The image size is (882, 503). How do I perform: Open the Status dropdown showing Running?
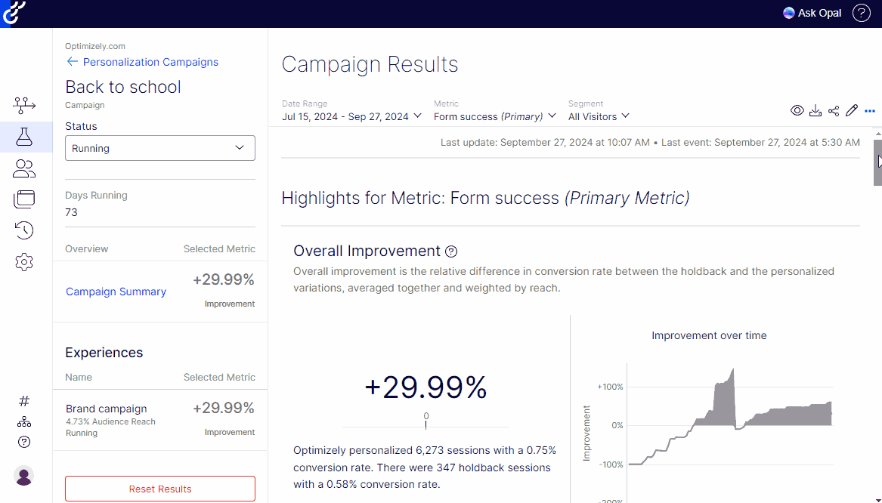[160, 148]
